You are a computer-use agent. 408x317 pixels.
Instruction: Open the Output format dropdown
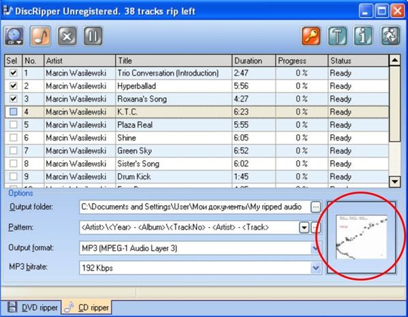[315, 248]
